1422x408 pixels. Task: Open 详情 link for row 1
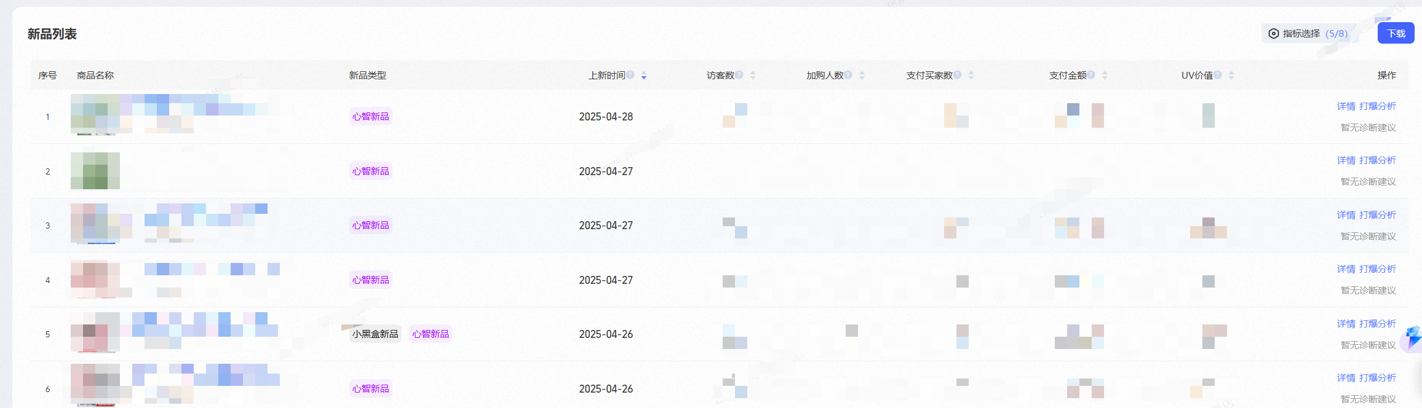(x=1346, y=106)
